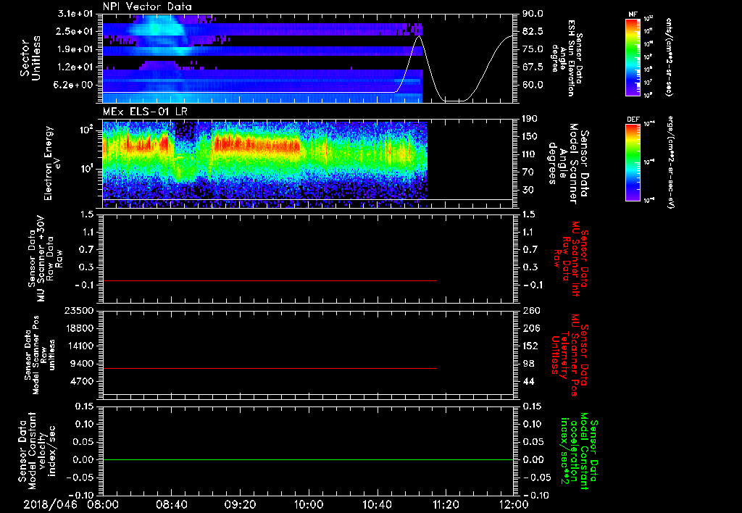Click the "10:00" time axis label
This screenshot has height=513, width=742.
(309, 504)
